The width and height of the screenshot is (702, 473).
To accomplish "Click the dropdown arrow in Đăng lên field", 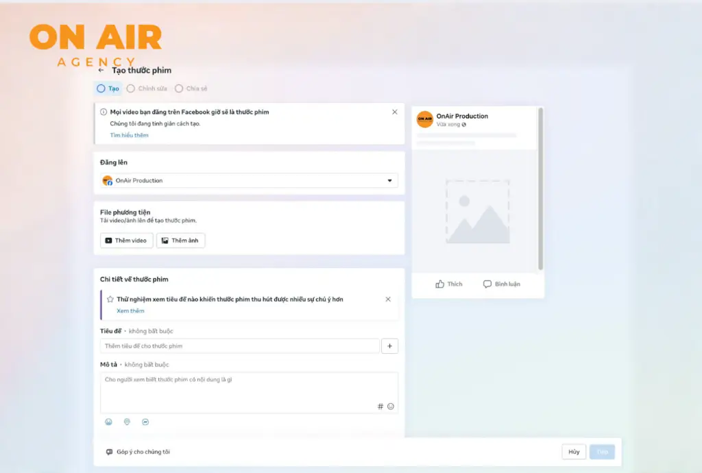I will pyautogui.click(x=389, y=180).
